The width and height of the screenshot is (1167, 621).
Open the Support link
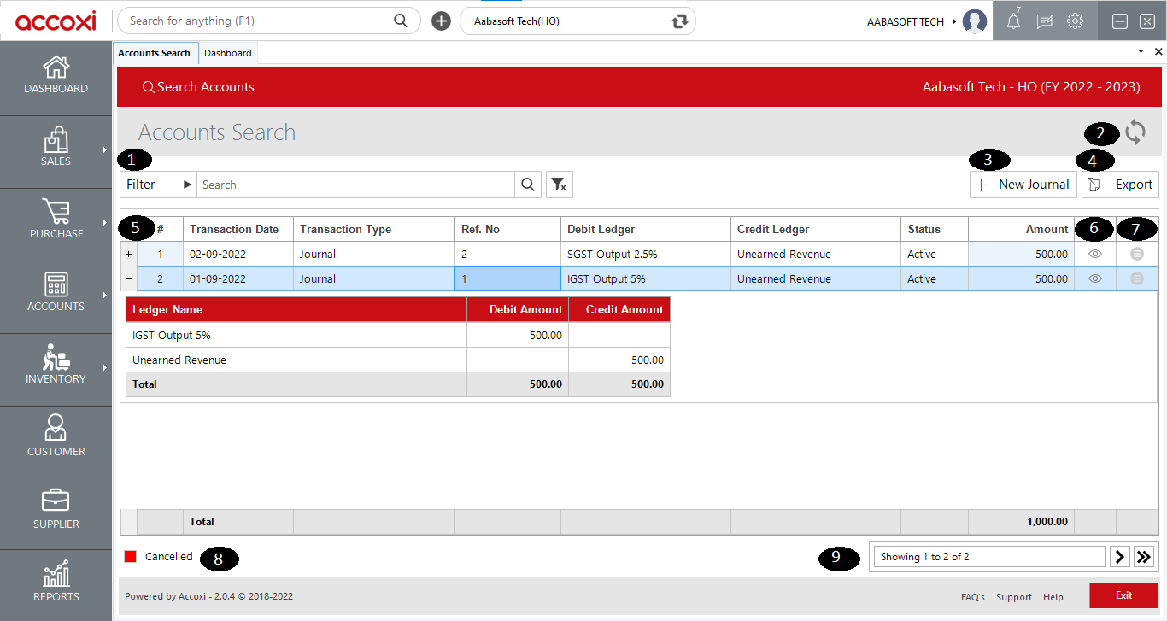coord(1014,597)
